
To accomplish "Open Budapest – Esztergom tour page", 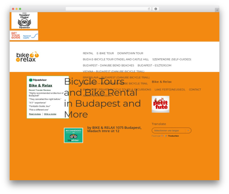I will (x=154, y=66).
